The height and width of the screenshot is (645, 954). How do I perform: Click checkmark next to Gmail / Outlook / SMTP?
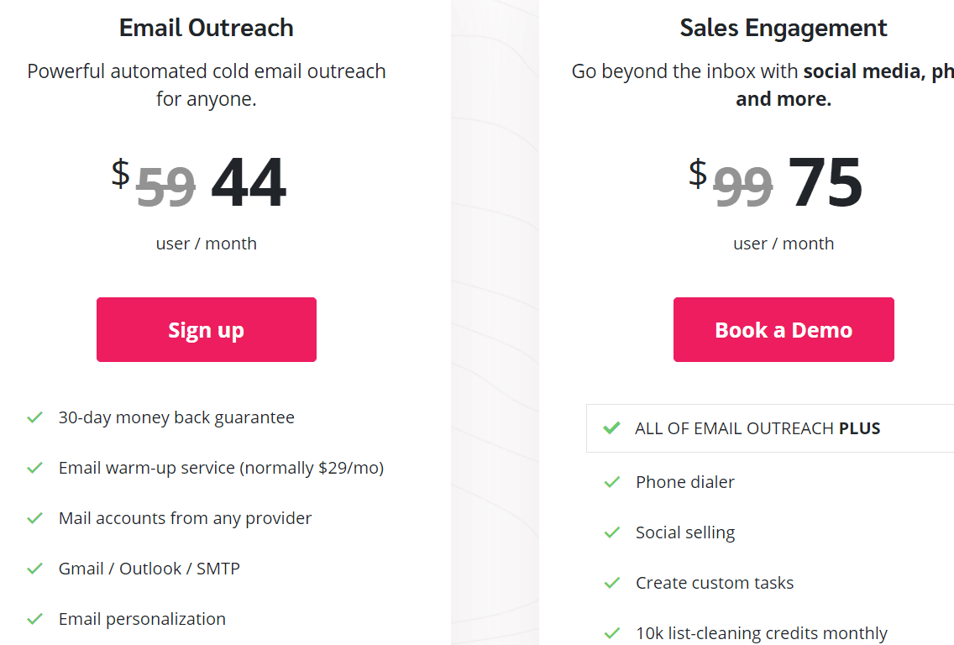click(34, 569)
